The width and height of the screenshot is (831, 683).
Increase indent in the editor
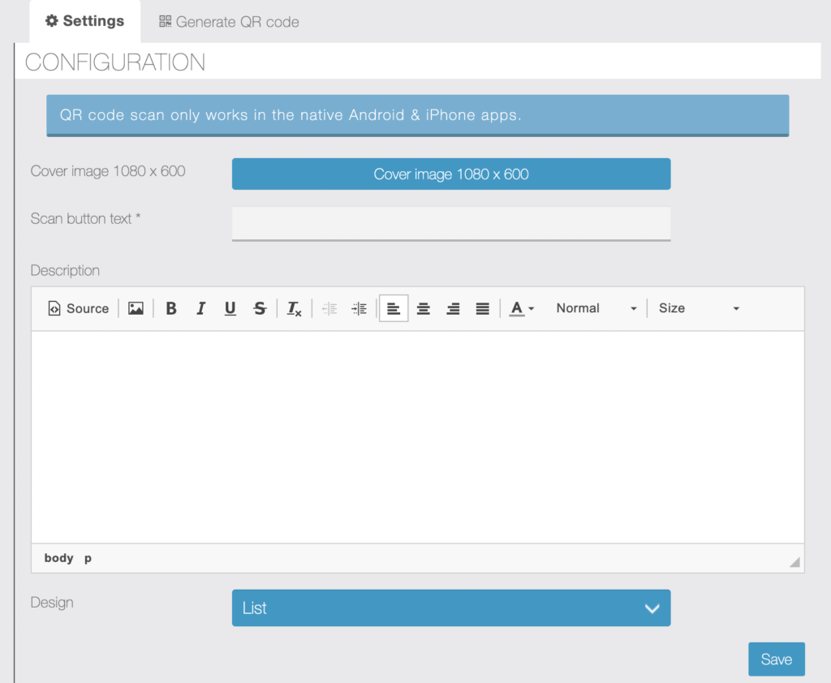(359, 308)
